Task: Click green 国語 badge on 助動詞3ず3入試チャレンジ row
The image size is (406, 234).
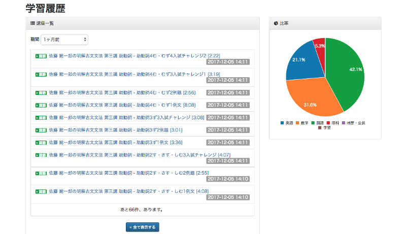Action: (41, 118)
